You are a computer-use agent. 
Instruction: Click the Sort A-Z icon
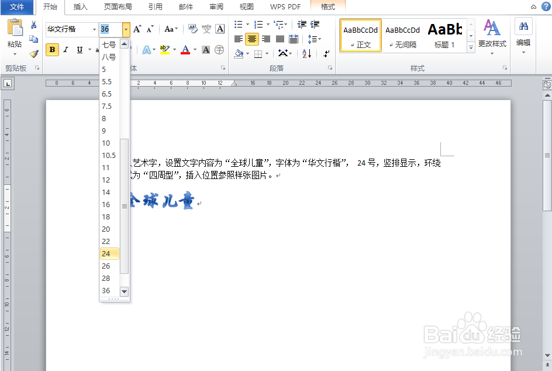306,53
